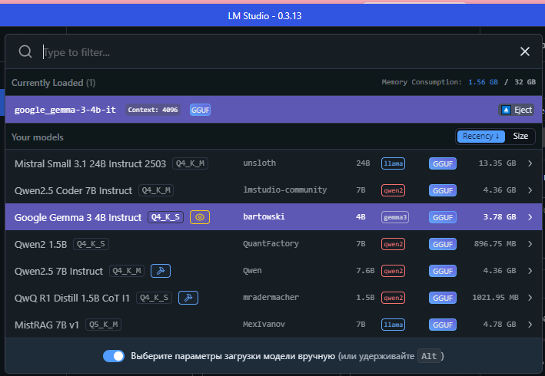Click 1021.95 MB size of QwQ R1 Distill
Image resolution: width=545 pixels, height=376 pixels.
(x=495, y=297)
